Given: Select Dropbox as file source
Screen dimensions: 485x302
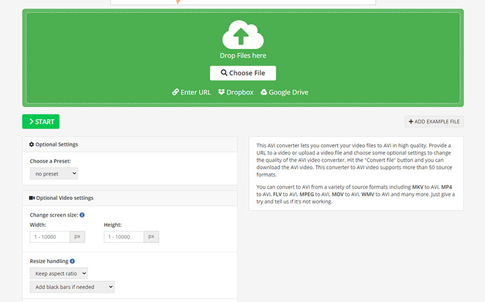Looking at the screenshot, I should tap(235, 93).
